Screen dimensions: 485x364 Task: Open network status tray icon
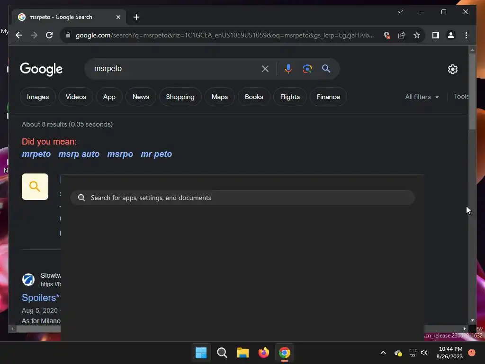(x=413, y=353)
